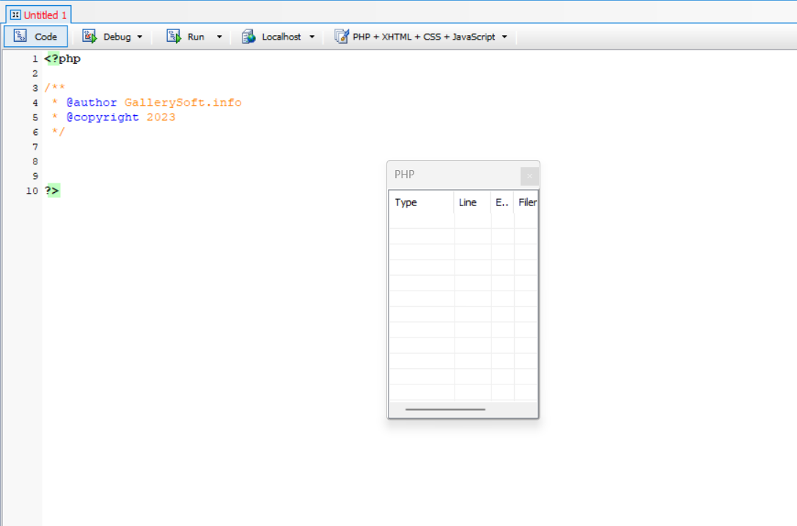Place cursor on the ?> closing tag

52,191
